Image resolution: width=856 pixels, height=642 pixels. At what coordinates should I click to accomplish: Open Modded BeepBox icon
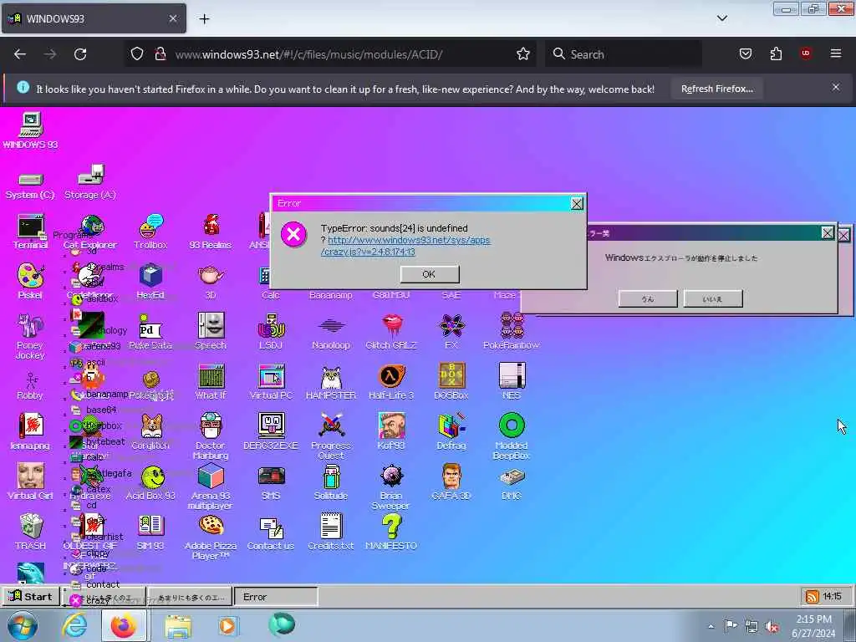point(512,425)
